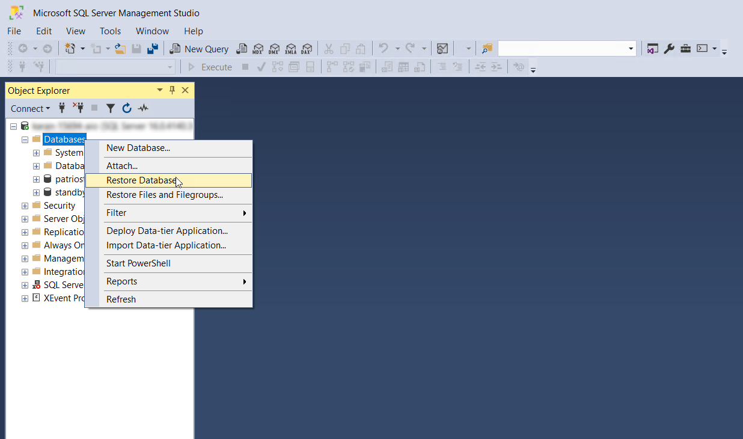743x439 pixels.
Task: Click the Disconnect icon in Object Explorer
Action: coord(78,108)
